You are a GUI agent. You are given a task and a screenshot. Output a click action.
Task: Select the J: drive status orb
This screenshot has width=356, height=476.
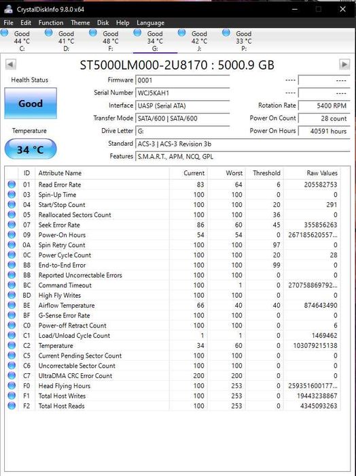coord(182,33)
